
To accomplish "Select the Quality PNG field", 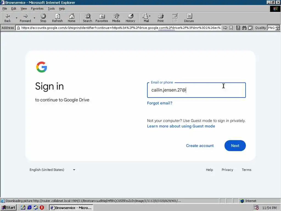I will pos(271,28).
